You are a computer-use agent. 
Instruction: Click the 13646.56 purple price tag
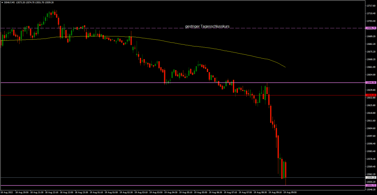(x=370, y=83)
